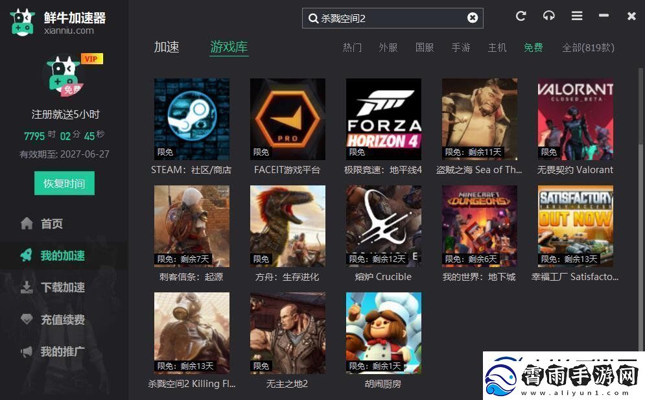Viewport: 645px width, 400px height.
Task: Select the FACEIT游戏平台 thumbnail
Action: point(288,119)
